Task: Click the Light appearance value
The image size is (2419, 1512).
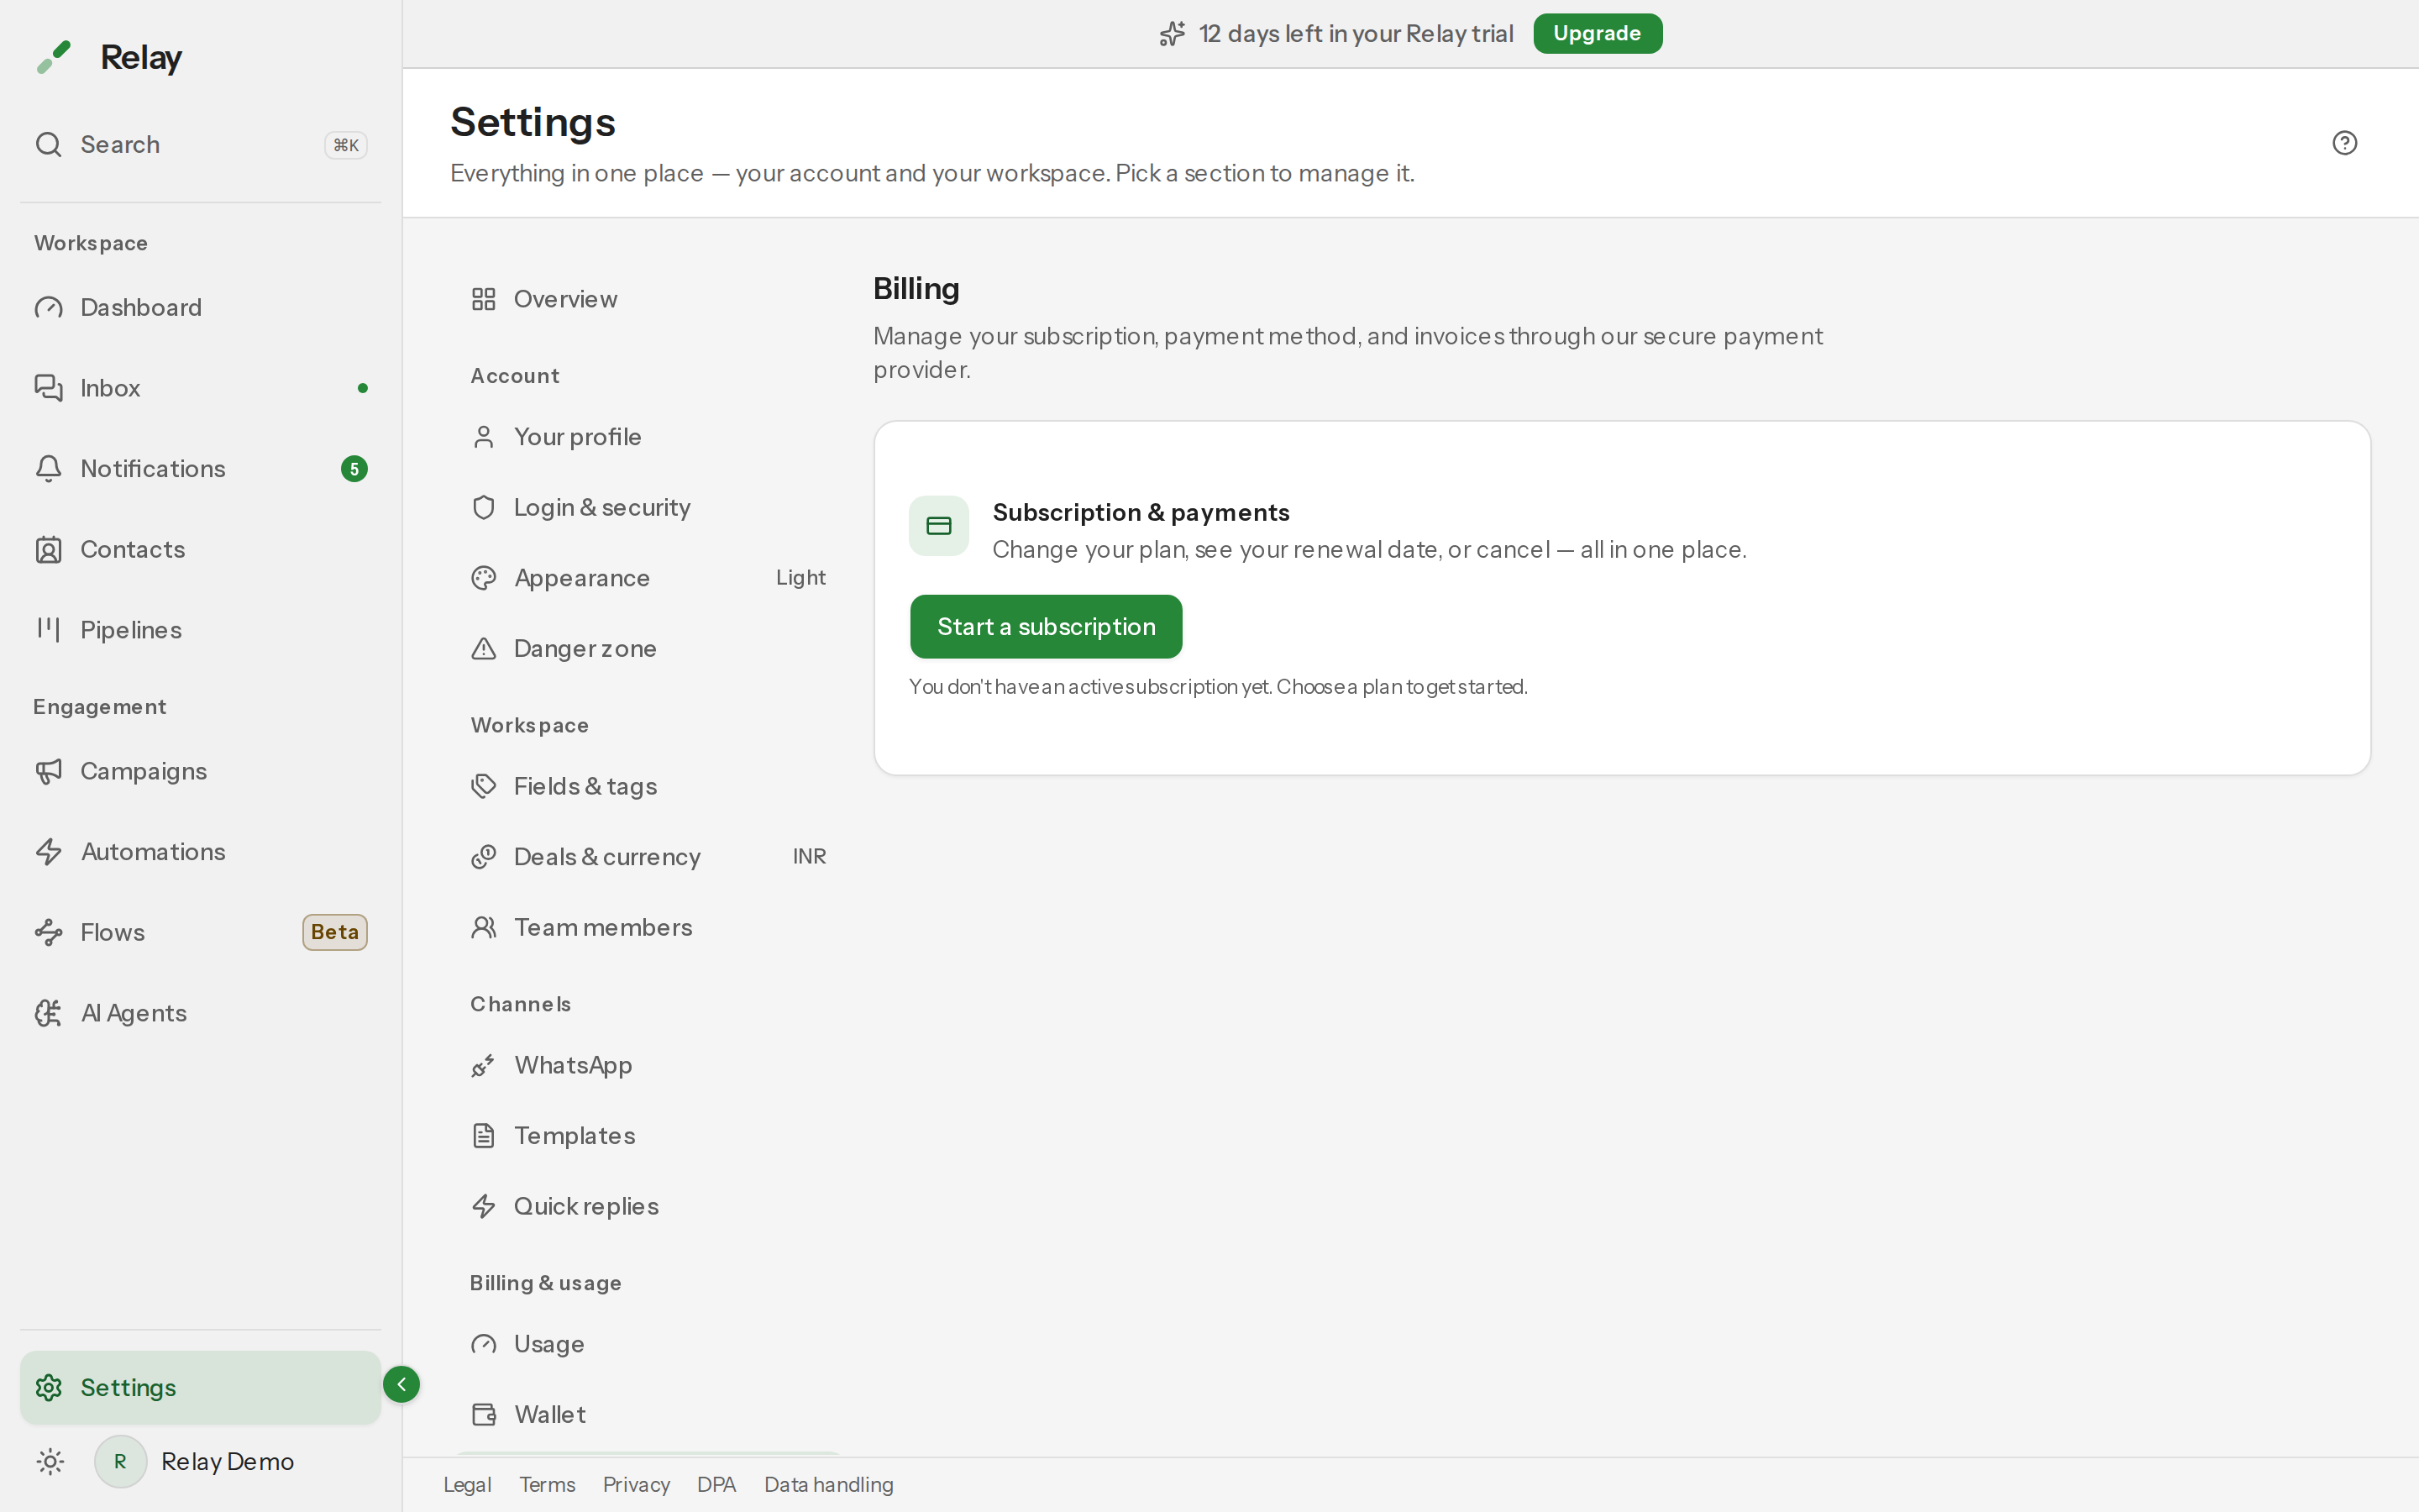Action: [800, 578]
